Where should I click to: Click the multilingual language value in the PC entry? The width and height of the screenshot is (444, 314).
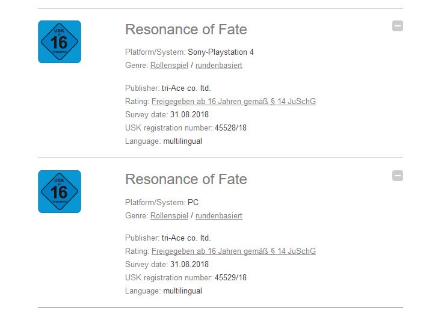[182, 291]
